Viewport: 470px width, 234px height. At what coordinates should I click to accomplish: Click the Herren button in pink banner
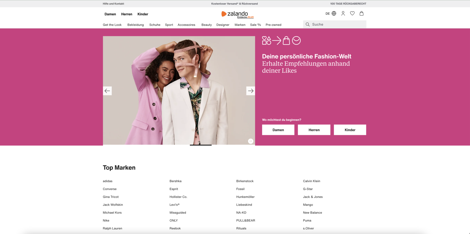click(314, 130)
